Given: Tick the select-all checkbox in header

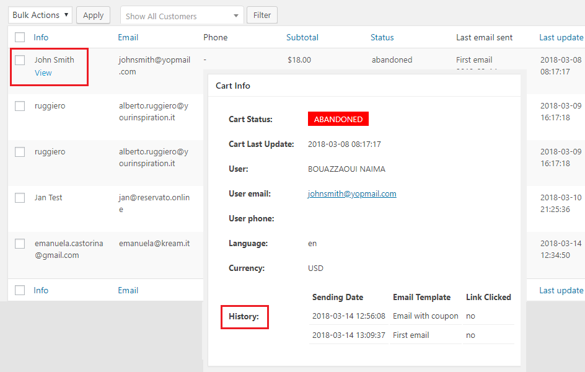Looking at the screenshot, I should pyautogui.click(x=20, y=37).
